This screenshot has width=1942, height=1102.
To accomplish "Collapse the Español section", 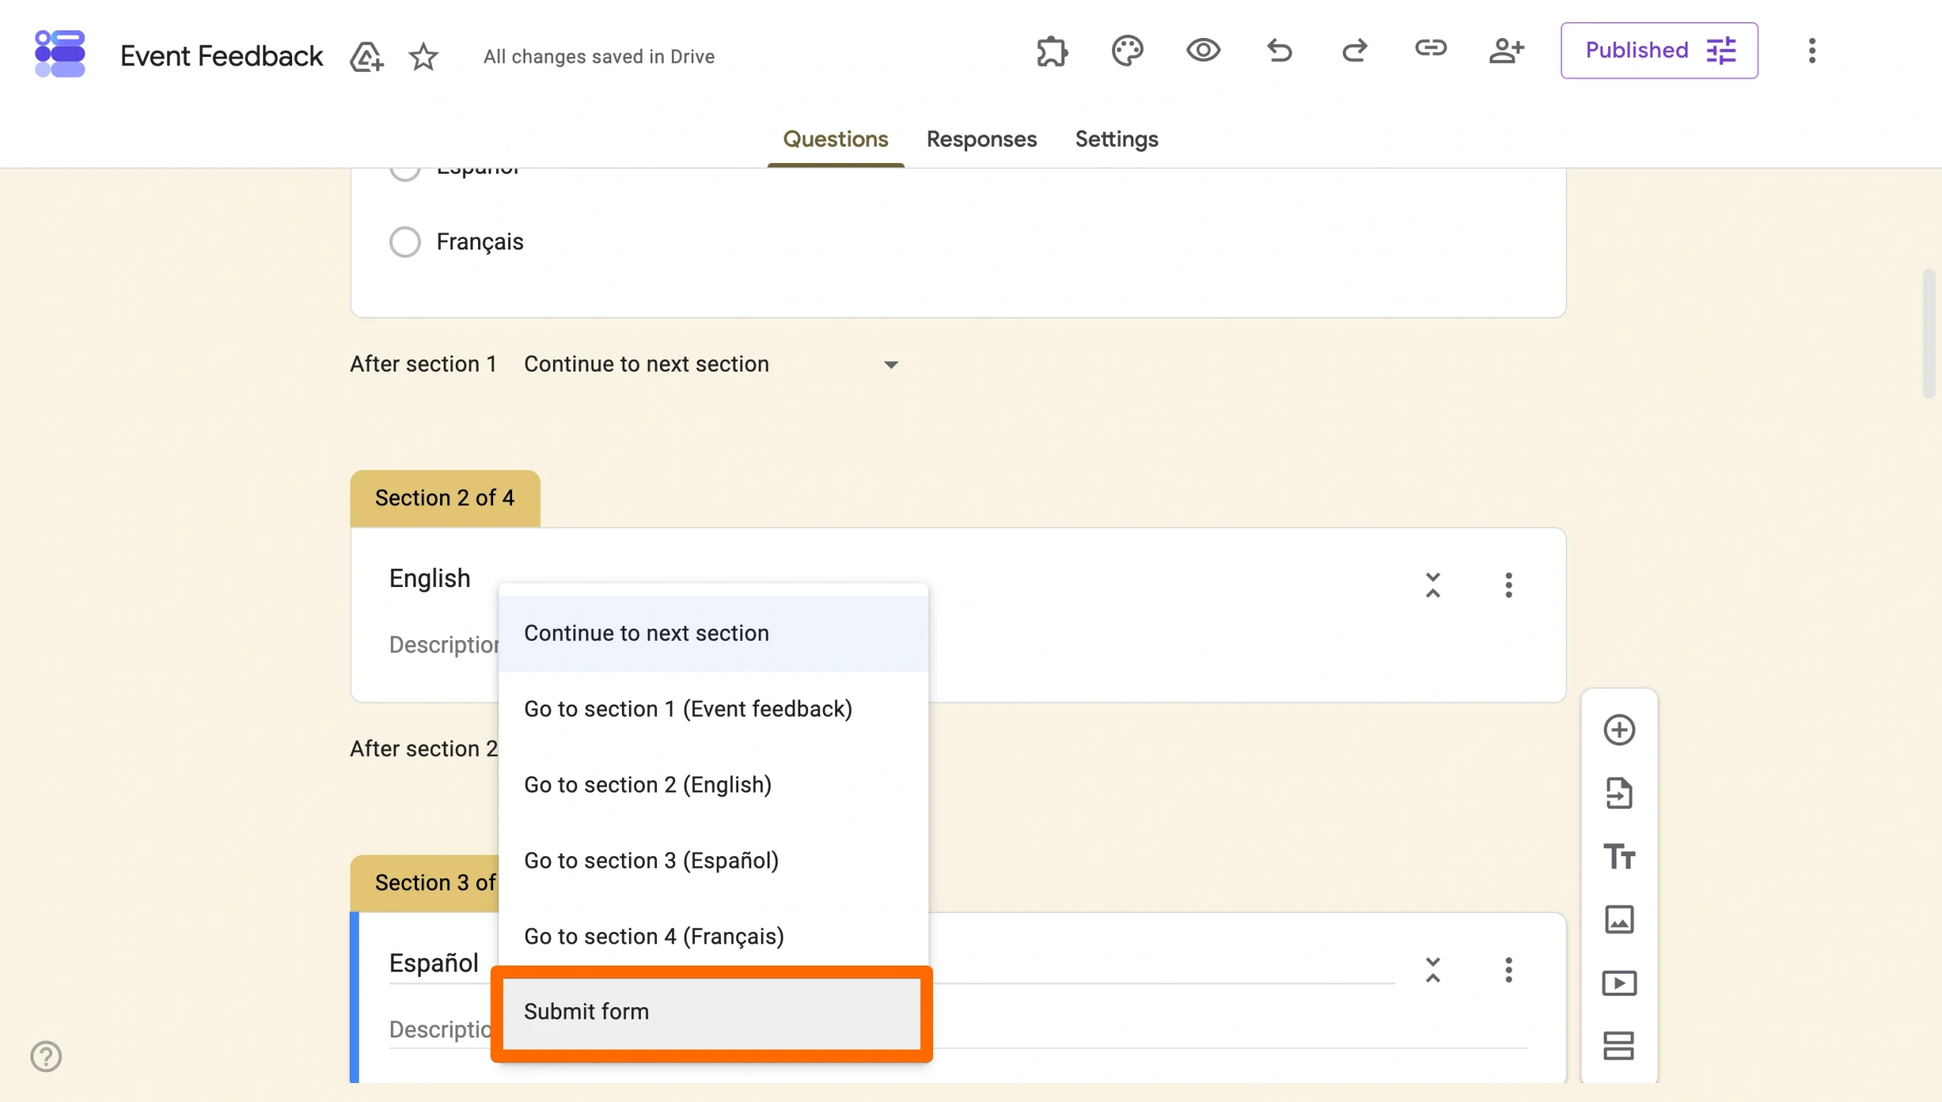I will 1433,969.
